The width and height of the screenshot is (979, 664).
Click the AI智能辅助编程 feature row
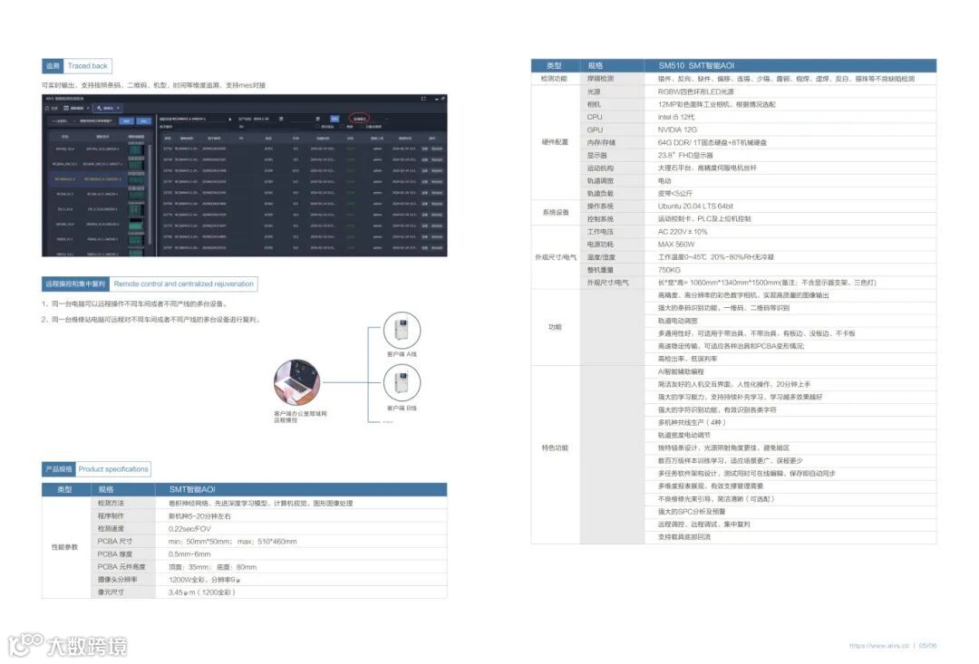pos(790,372)
